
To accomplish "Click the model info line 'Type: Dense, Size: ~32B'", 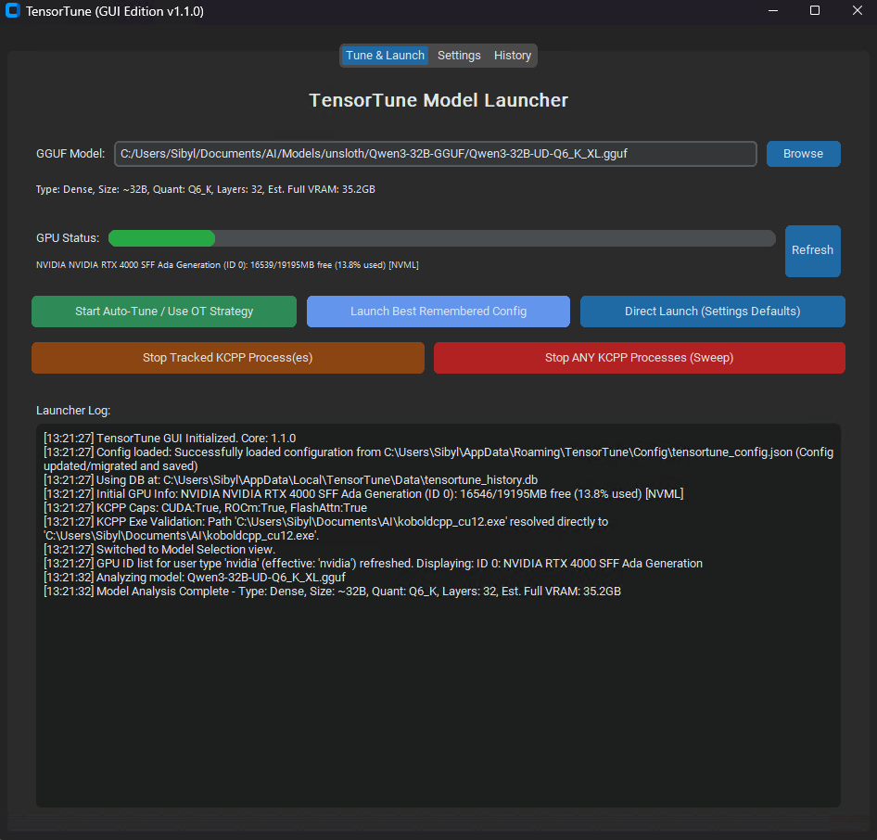I will [x=205, y=189].
